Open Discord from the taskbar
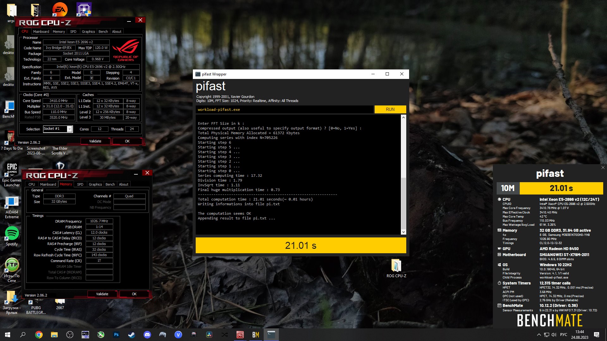 coord(147,335)
